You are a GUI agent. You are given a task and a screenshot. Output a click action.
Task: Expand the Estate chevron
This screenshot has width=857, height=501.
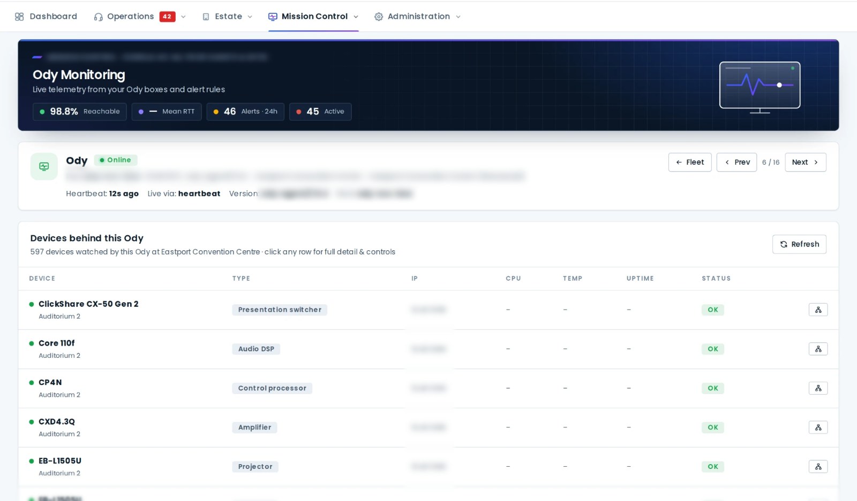(x=250, y=17)
